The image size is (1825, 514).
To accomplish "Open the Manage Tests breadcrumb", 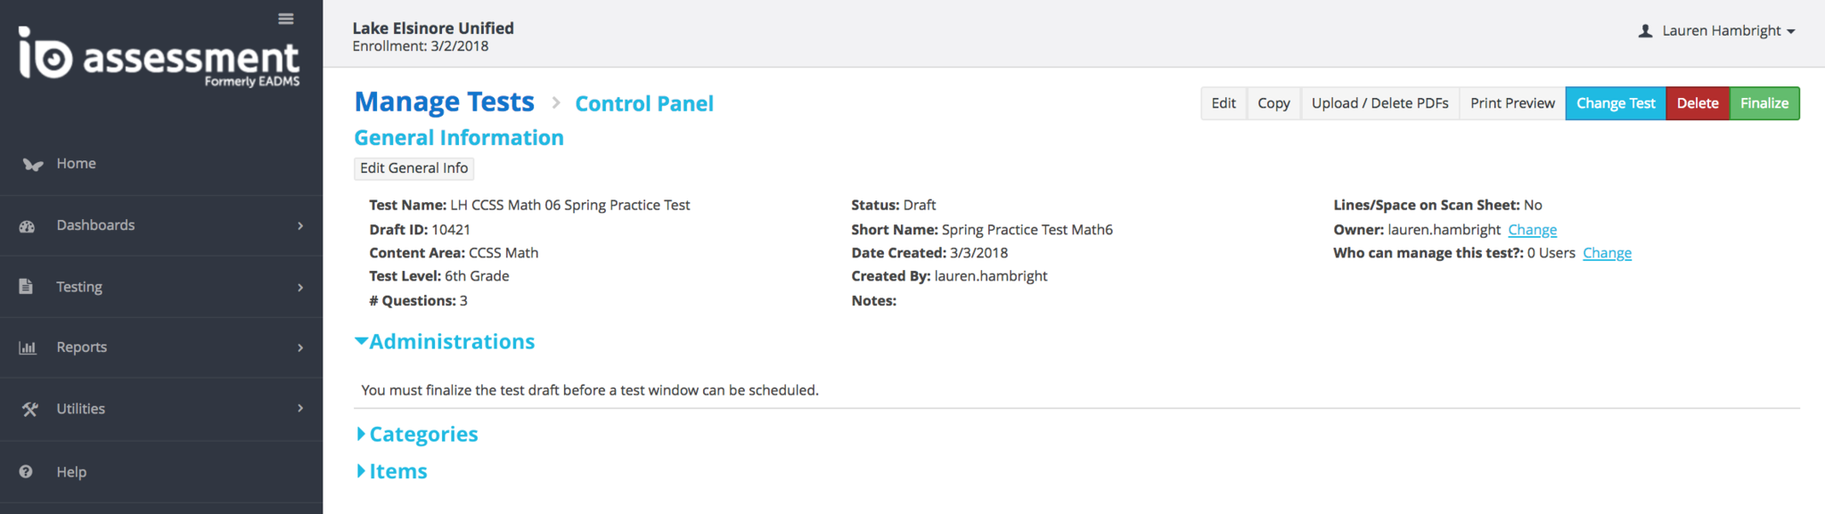I will pyautogui.click(x=444, y=102).
